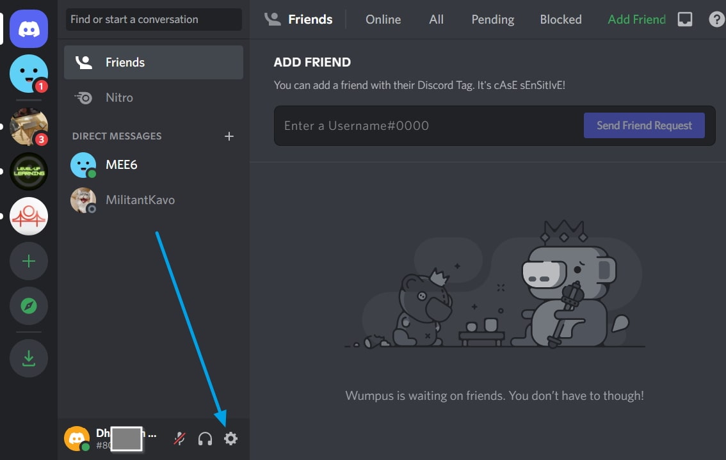Switch to the Online tab

coord(383,19)
